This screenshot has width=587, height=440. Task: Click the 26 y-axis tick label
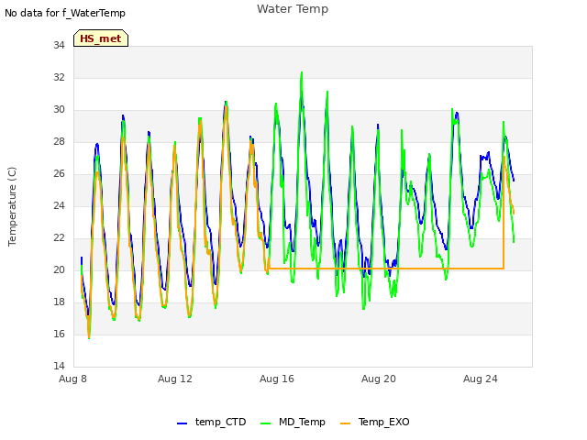click(59, 173)
